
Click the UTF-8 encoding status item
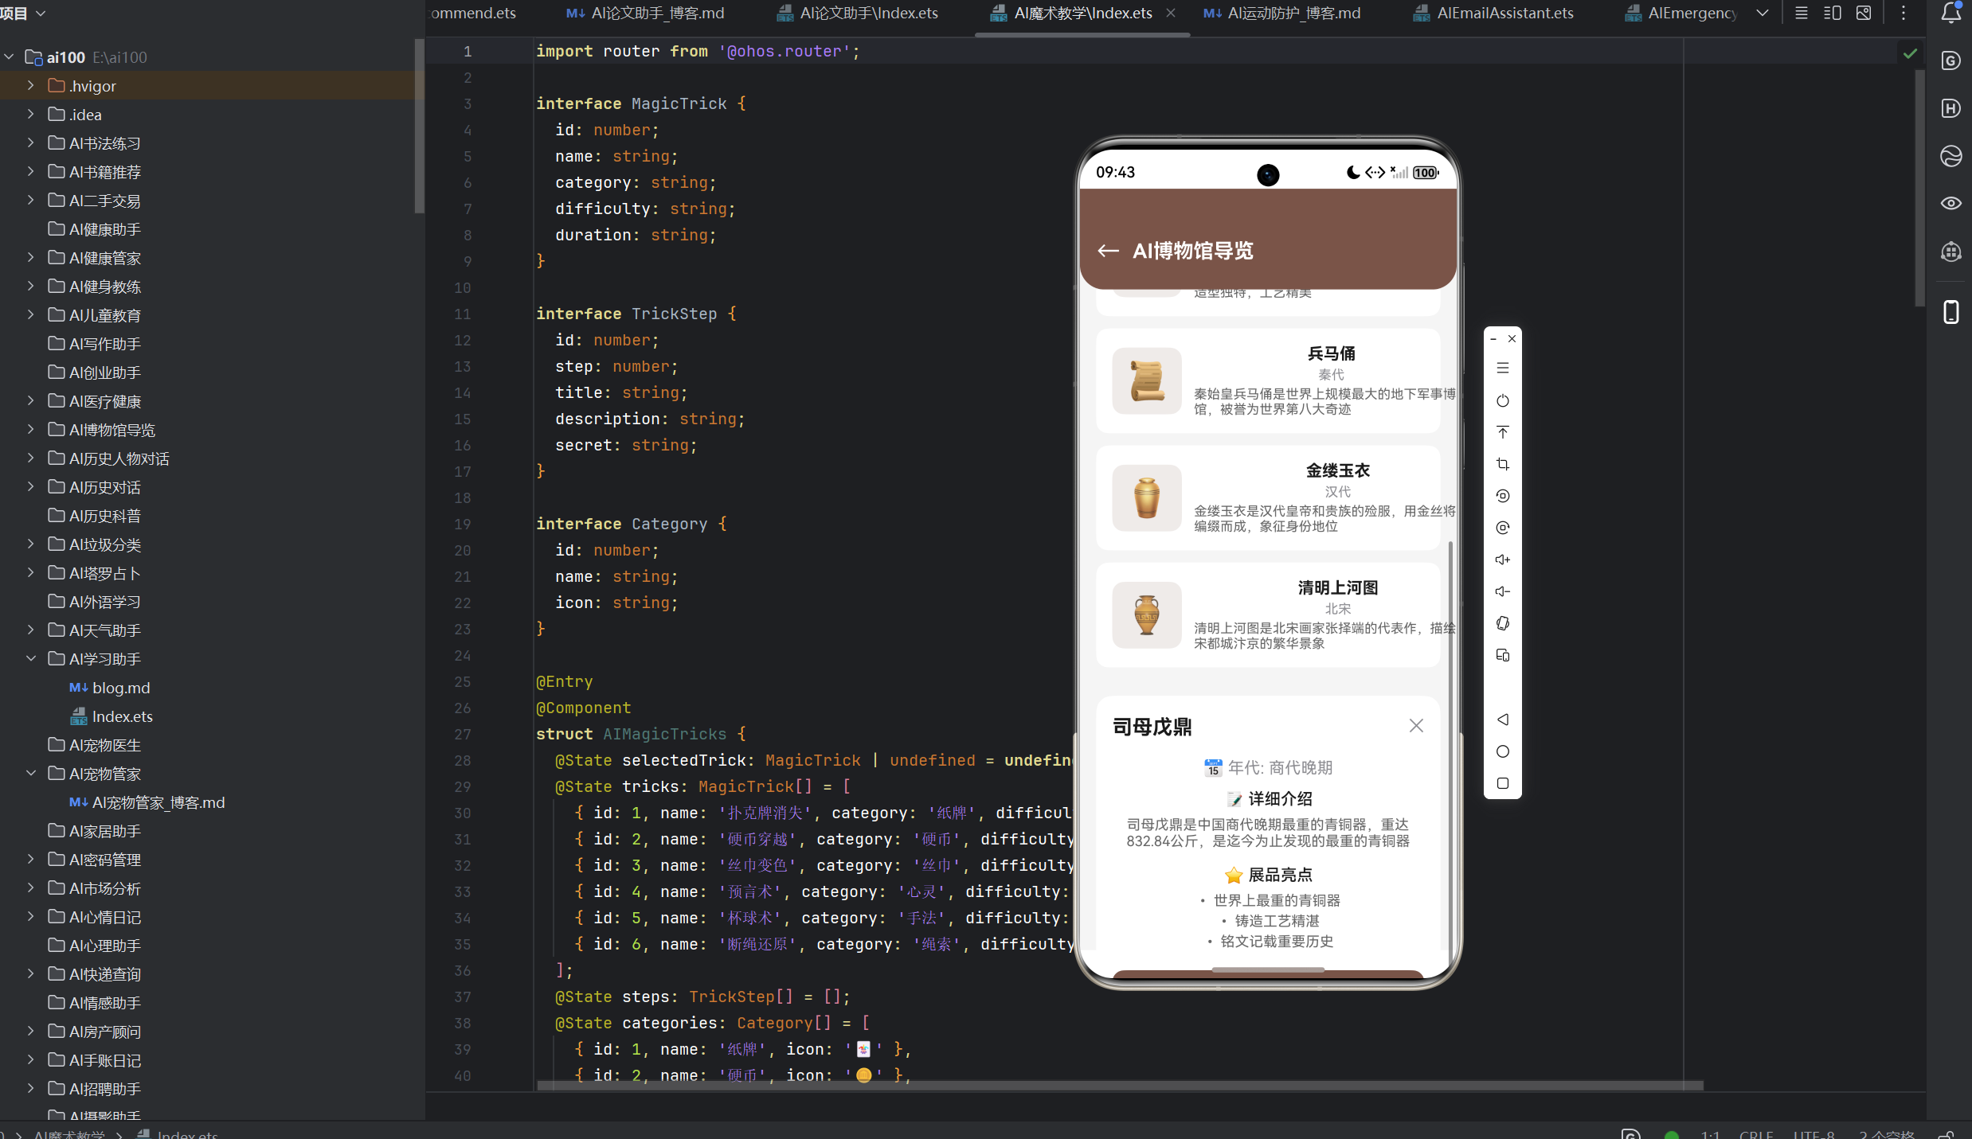click(1814, 1133)
